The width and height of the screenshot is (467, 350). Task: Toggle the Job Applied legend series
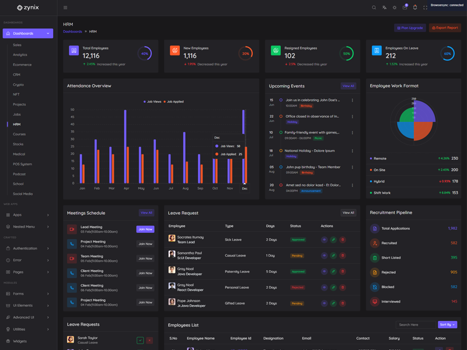(175, 101)
